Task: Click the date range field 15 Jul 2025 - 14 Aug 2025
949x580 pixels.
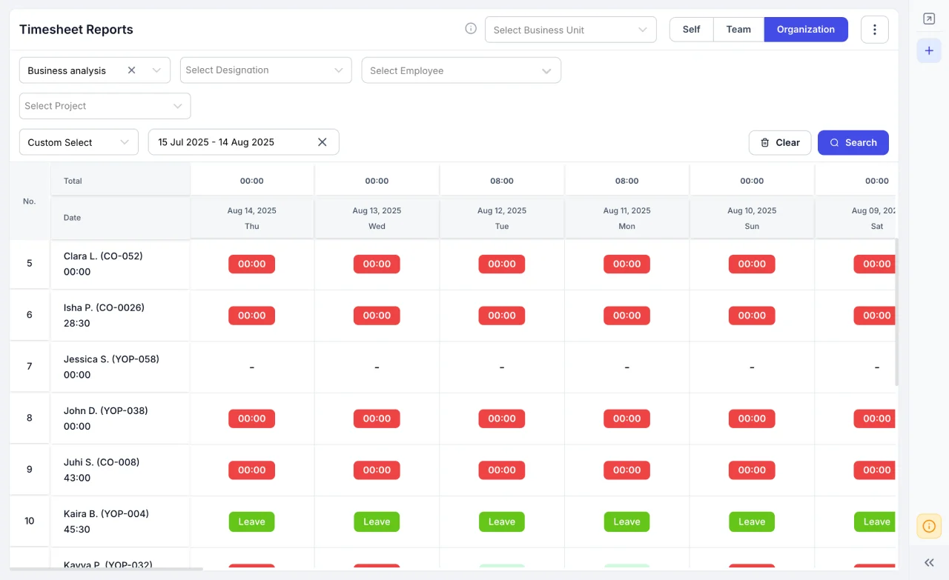Action: click(x=243, y=142)
